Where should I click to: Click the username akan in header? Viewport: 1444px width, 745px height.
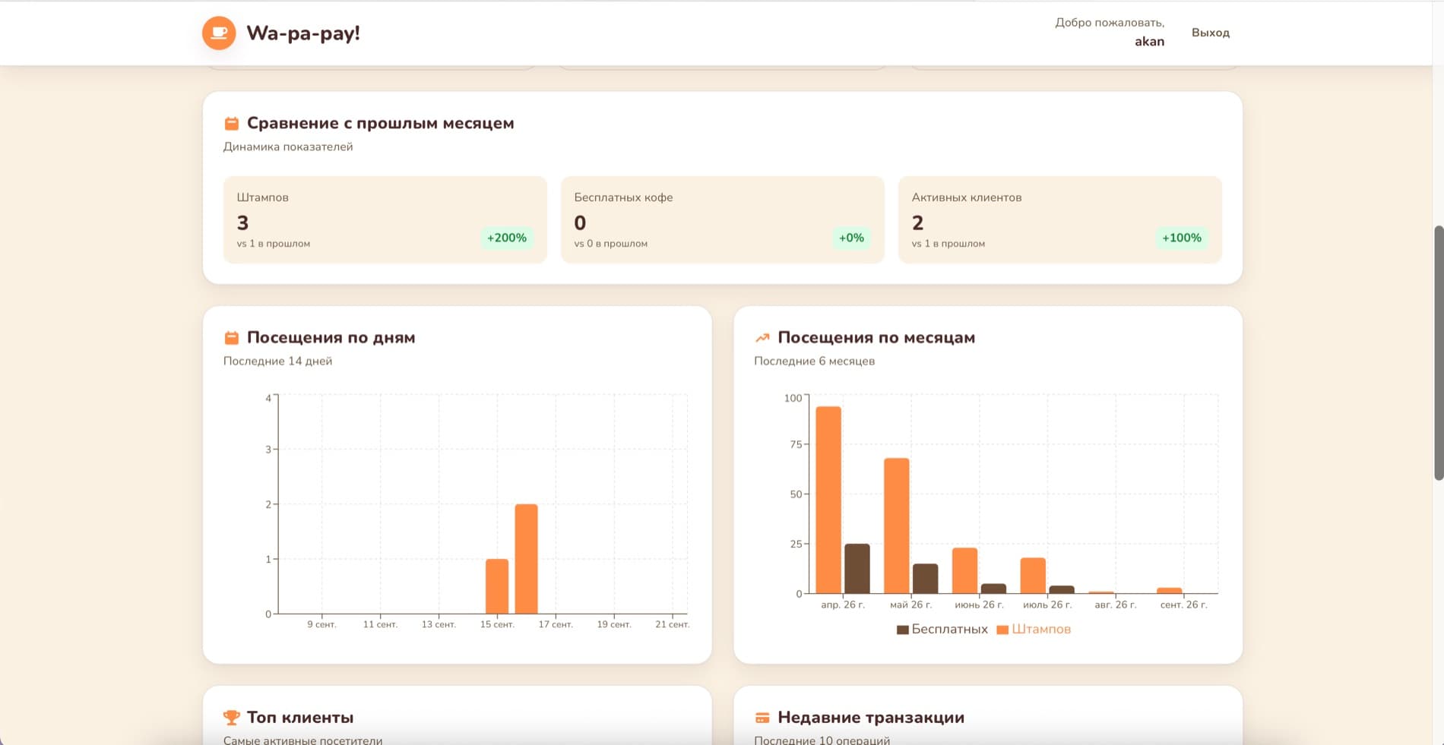pyautogui.click(x=1149, y=42)
